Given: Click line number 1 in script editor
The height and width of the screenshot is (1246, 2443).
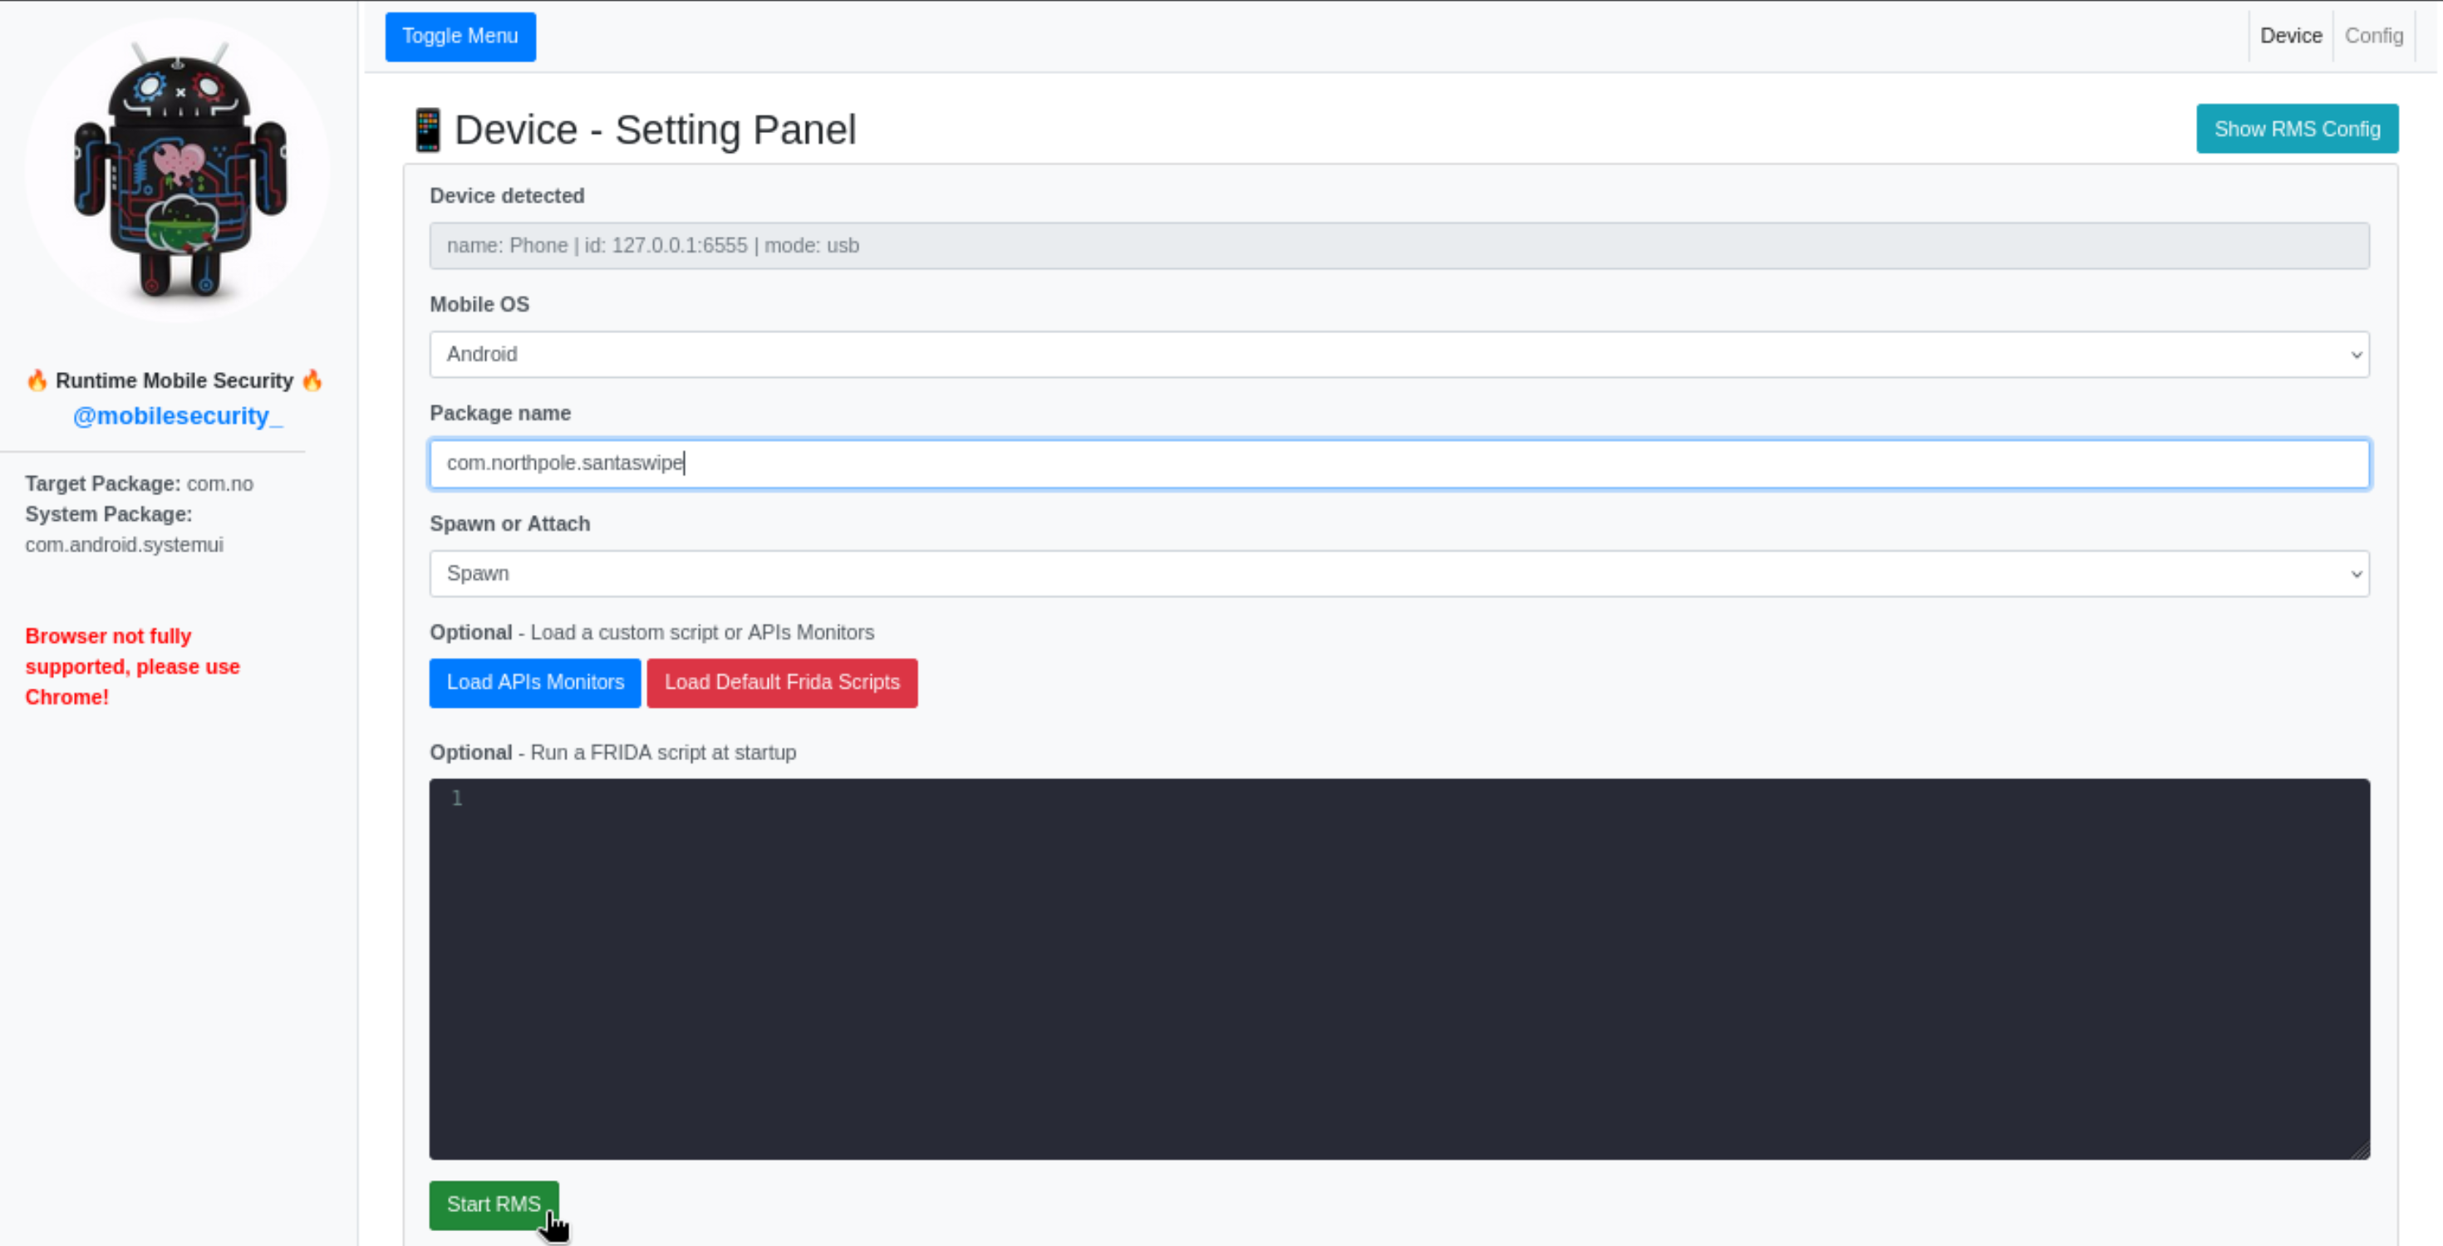Looking at the screenshot, I should 457,798.
